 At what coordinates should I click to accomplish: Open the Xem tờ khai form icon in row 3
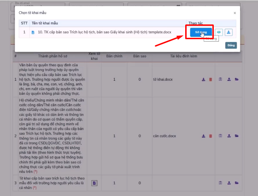tap(94, 183)
